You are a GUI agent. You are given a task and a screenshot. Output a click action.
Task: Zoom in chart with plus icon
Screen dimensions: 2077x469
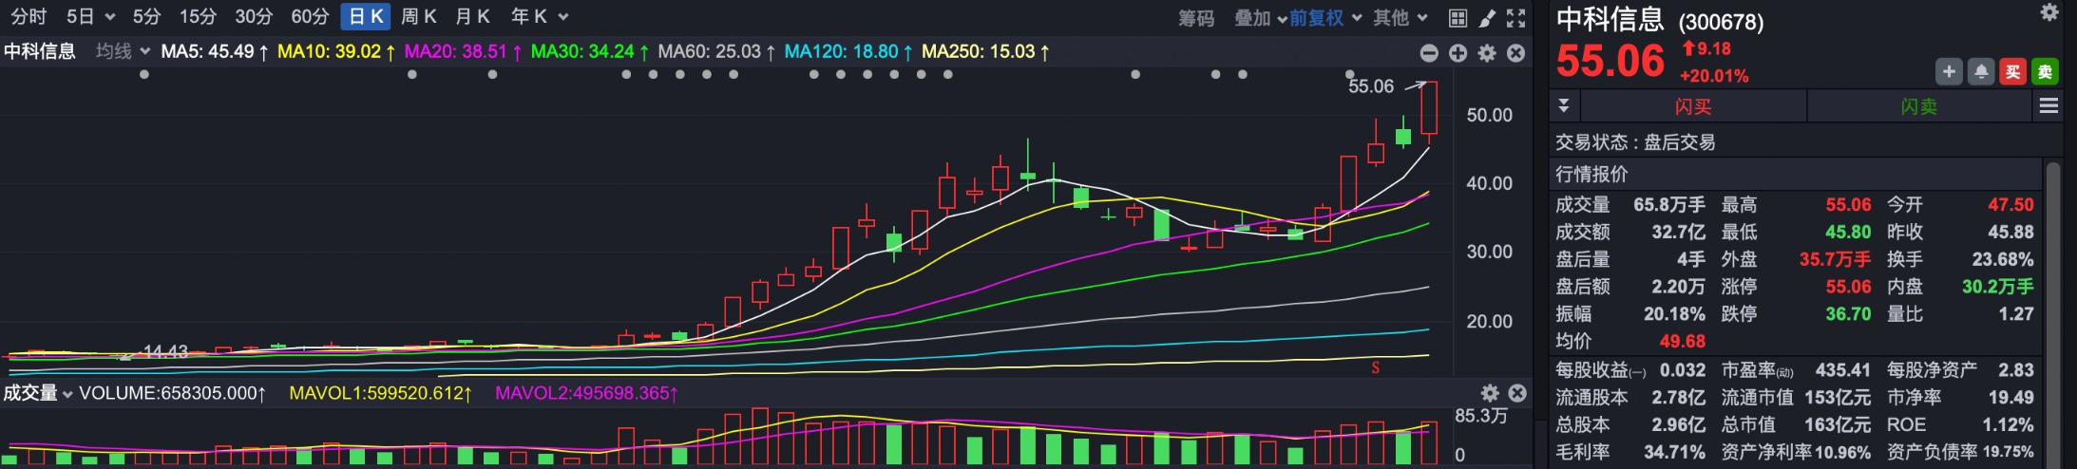point(1458,53)
